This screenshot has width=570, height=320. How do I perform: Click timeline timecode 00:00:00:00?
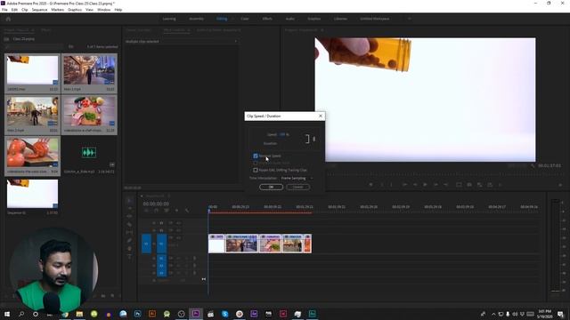[156, 204]
